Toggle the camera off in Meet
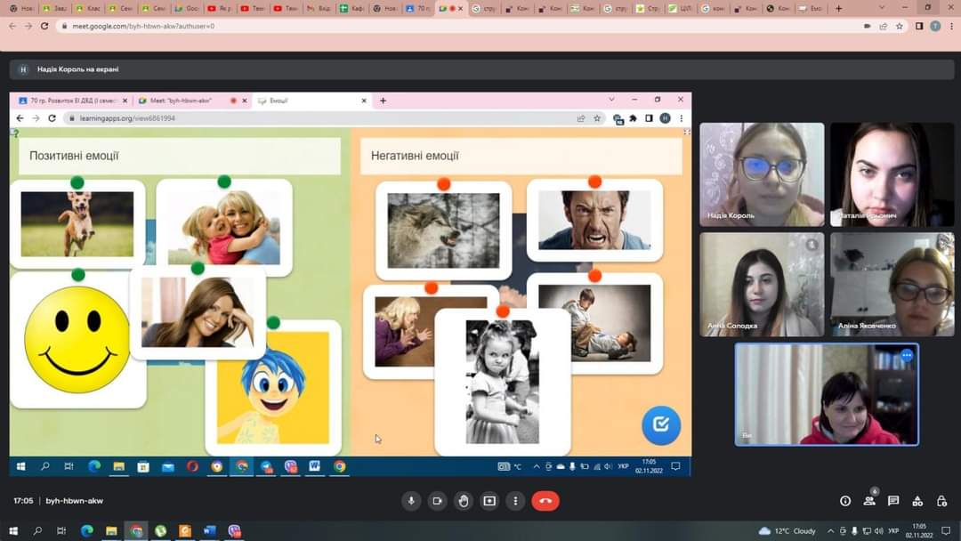 437,501
